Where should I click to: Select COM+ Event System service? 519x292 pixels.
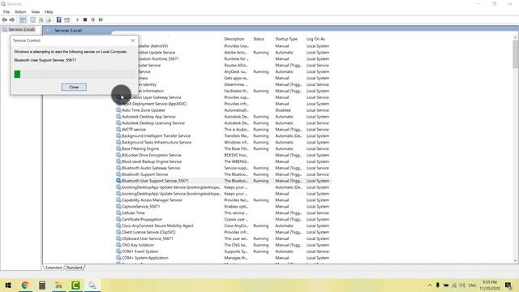(x=224, y=251)
